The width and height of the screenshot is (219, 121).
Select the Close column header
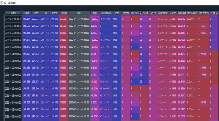click(55, 13)
